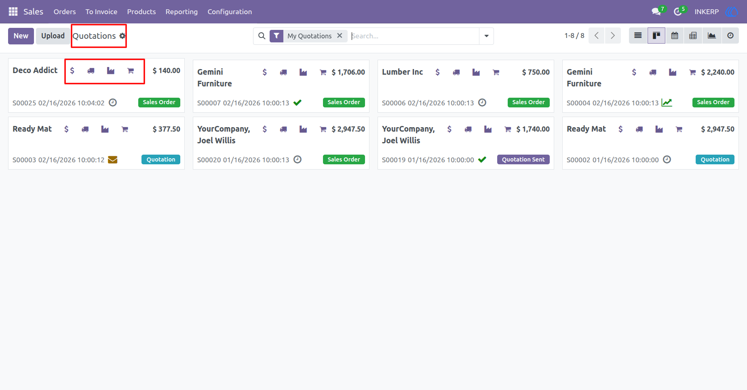
Task: Click factory icon on Deco Addict card
Action: click(111, 71)
